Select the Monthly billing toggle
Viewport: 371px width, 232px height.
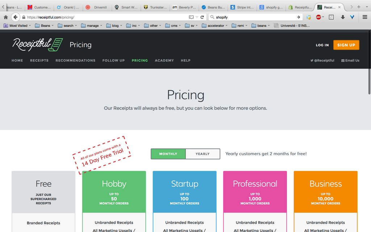(168, 154)
